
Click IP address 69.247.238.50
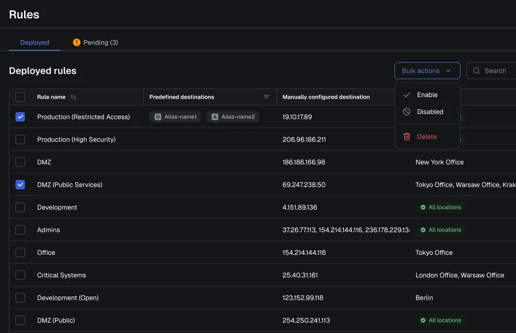click(x=304, y=185)
